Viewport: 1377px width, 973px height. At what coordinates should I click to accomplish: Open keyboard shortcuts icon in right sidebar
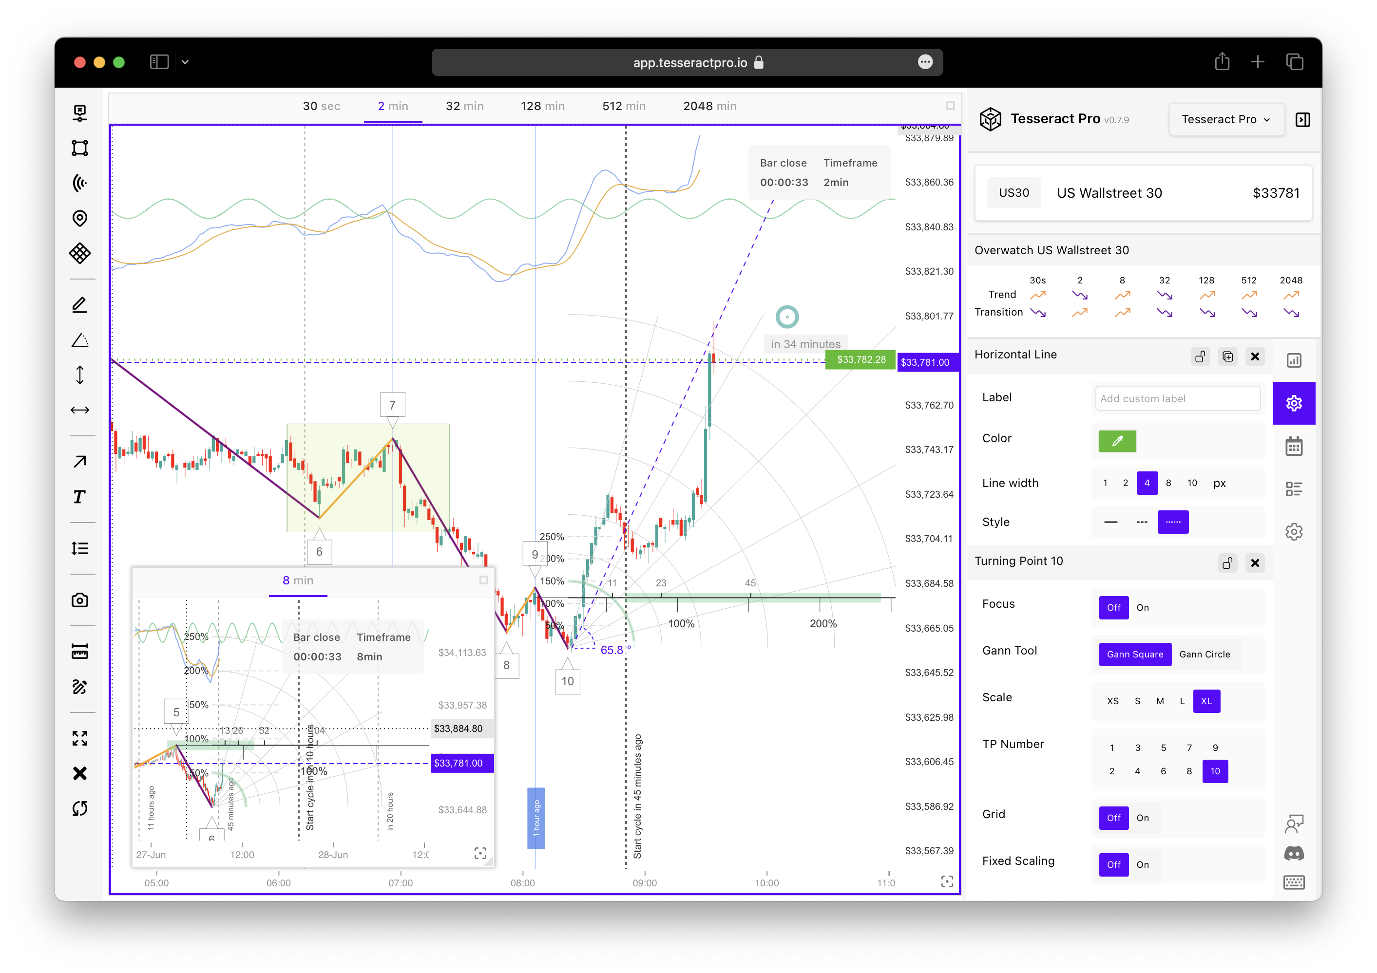(1294, 882)
